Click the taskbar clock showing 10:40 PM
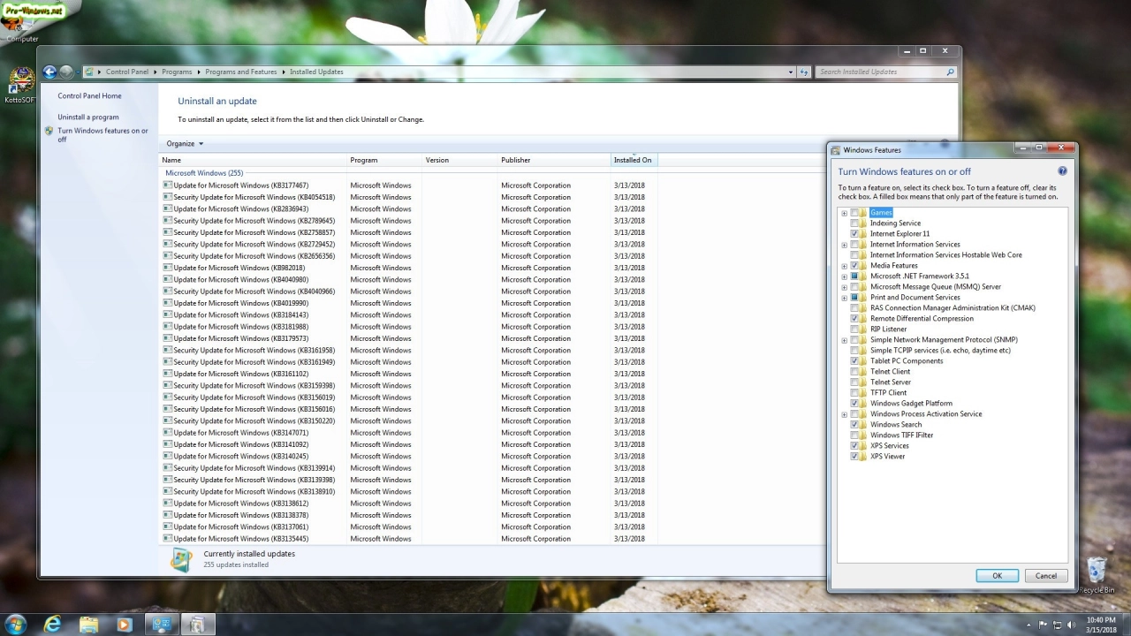This screenshot has height=636, width=1131. pos(1101,625)
